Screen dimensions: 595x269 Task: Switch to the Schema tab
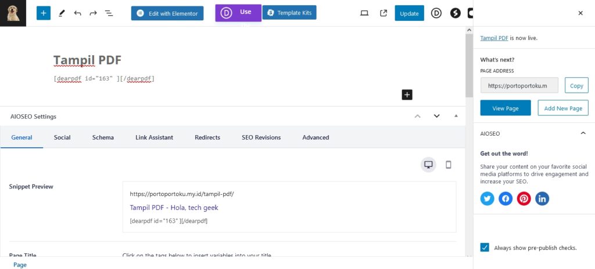coord(103,137)
